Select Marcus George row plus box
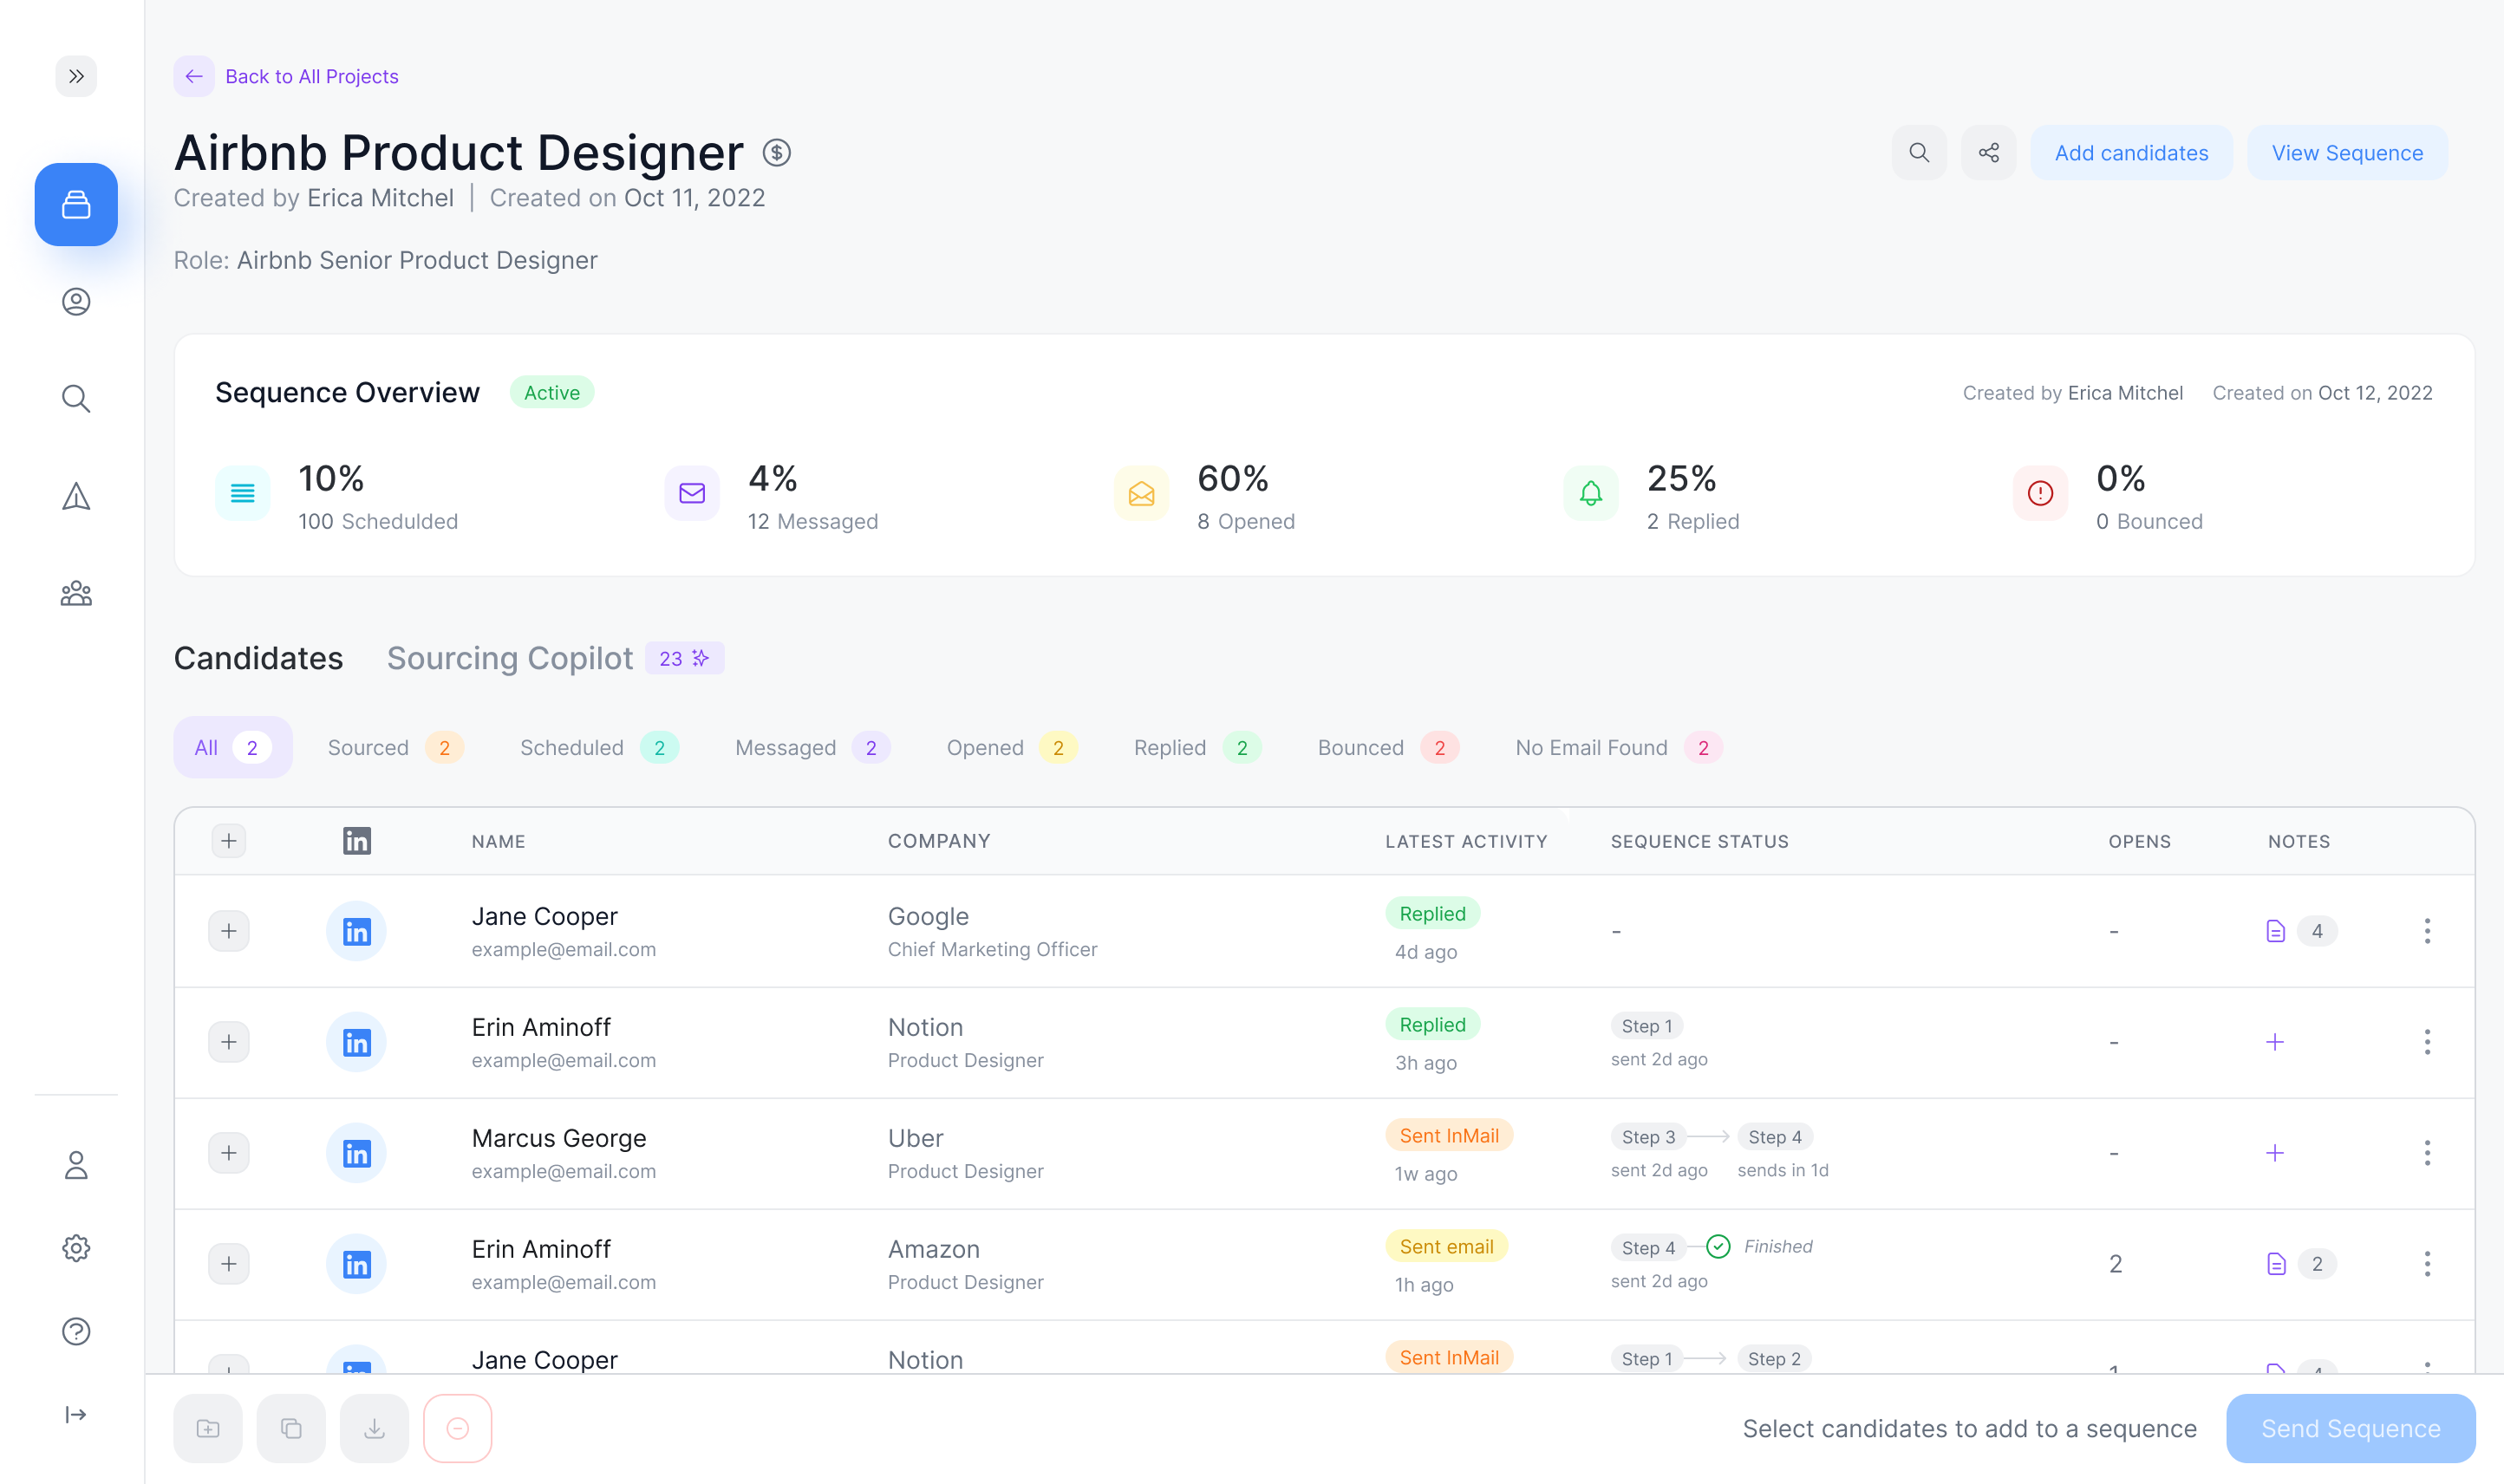This screenshot has width=2504, height=1484. click(229, 1153)
